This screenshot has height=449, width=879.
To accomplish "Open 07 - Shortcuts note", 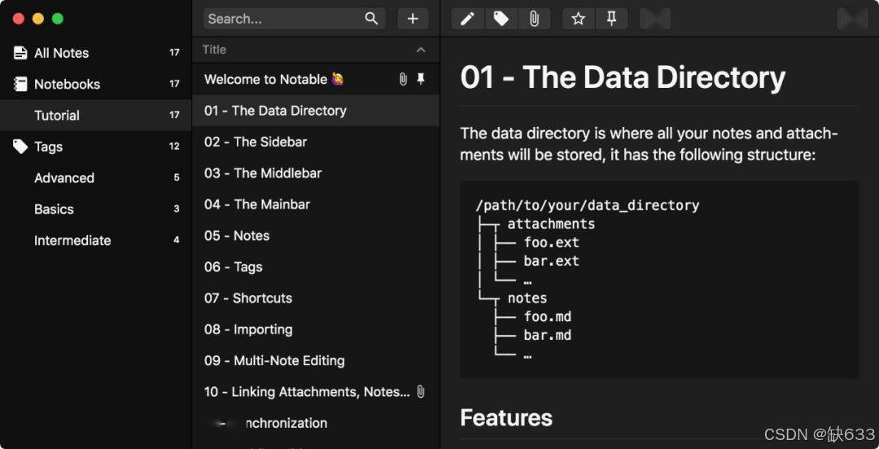I will pyautogui.click(x=316, y=299).
